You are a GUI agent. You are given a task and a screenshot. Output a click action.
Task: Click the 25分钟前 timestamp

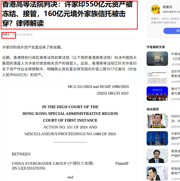tap(175, 99)
